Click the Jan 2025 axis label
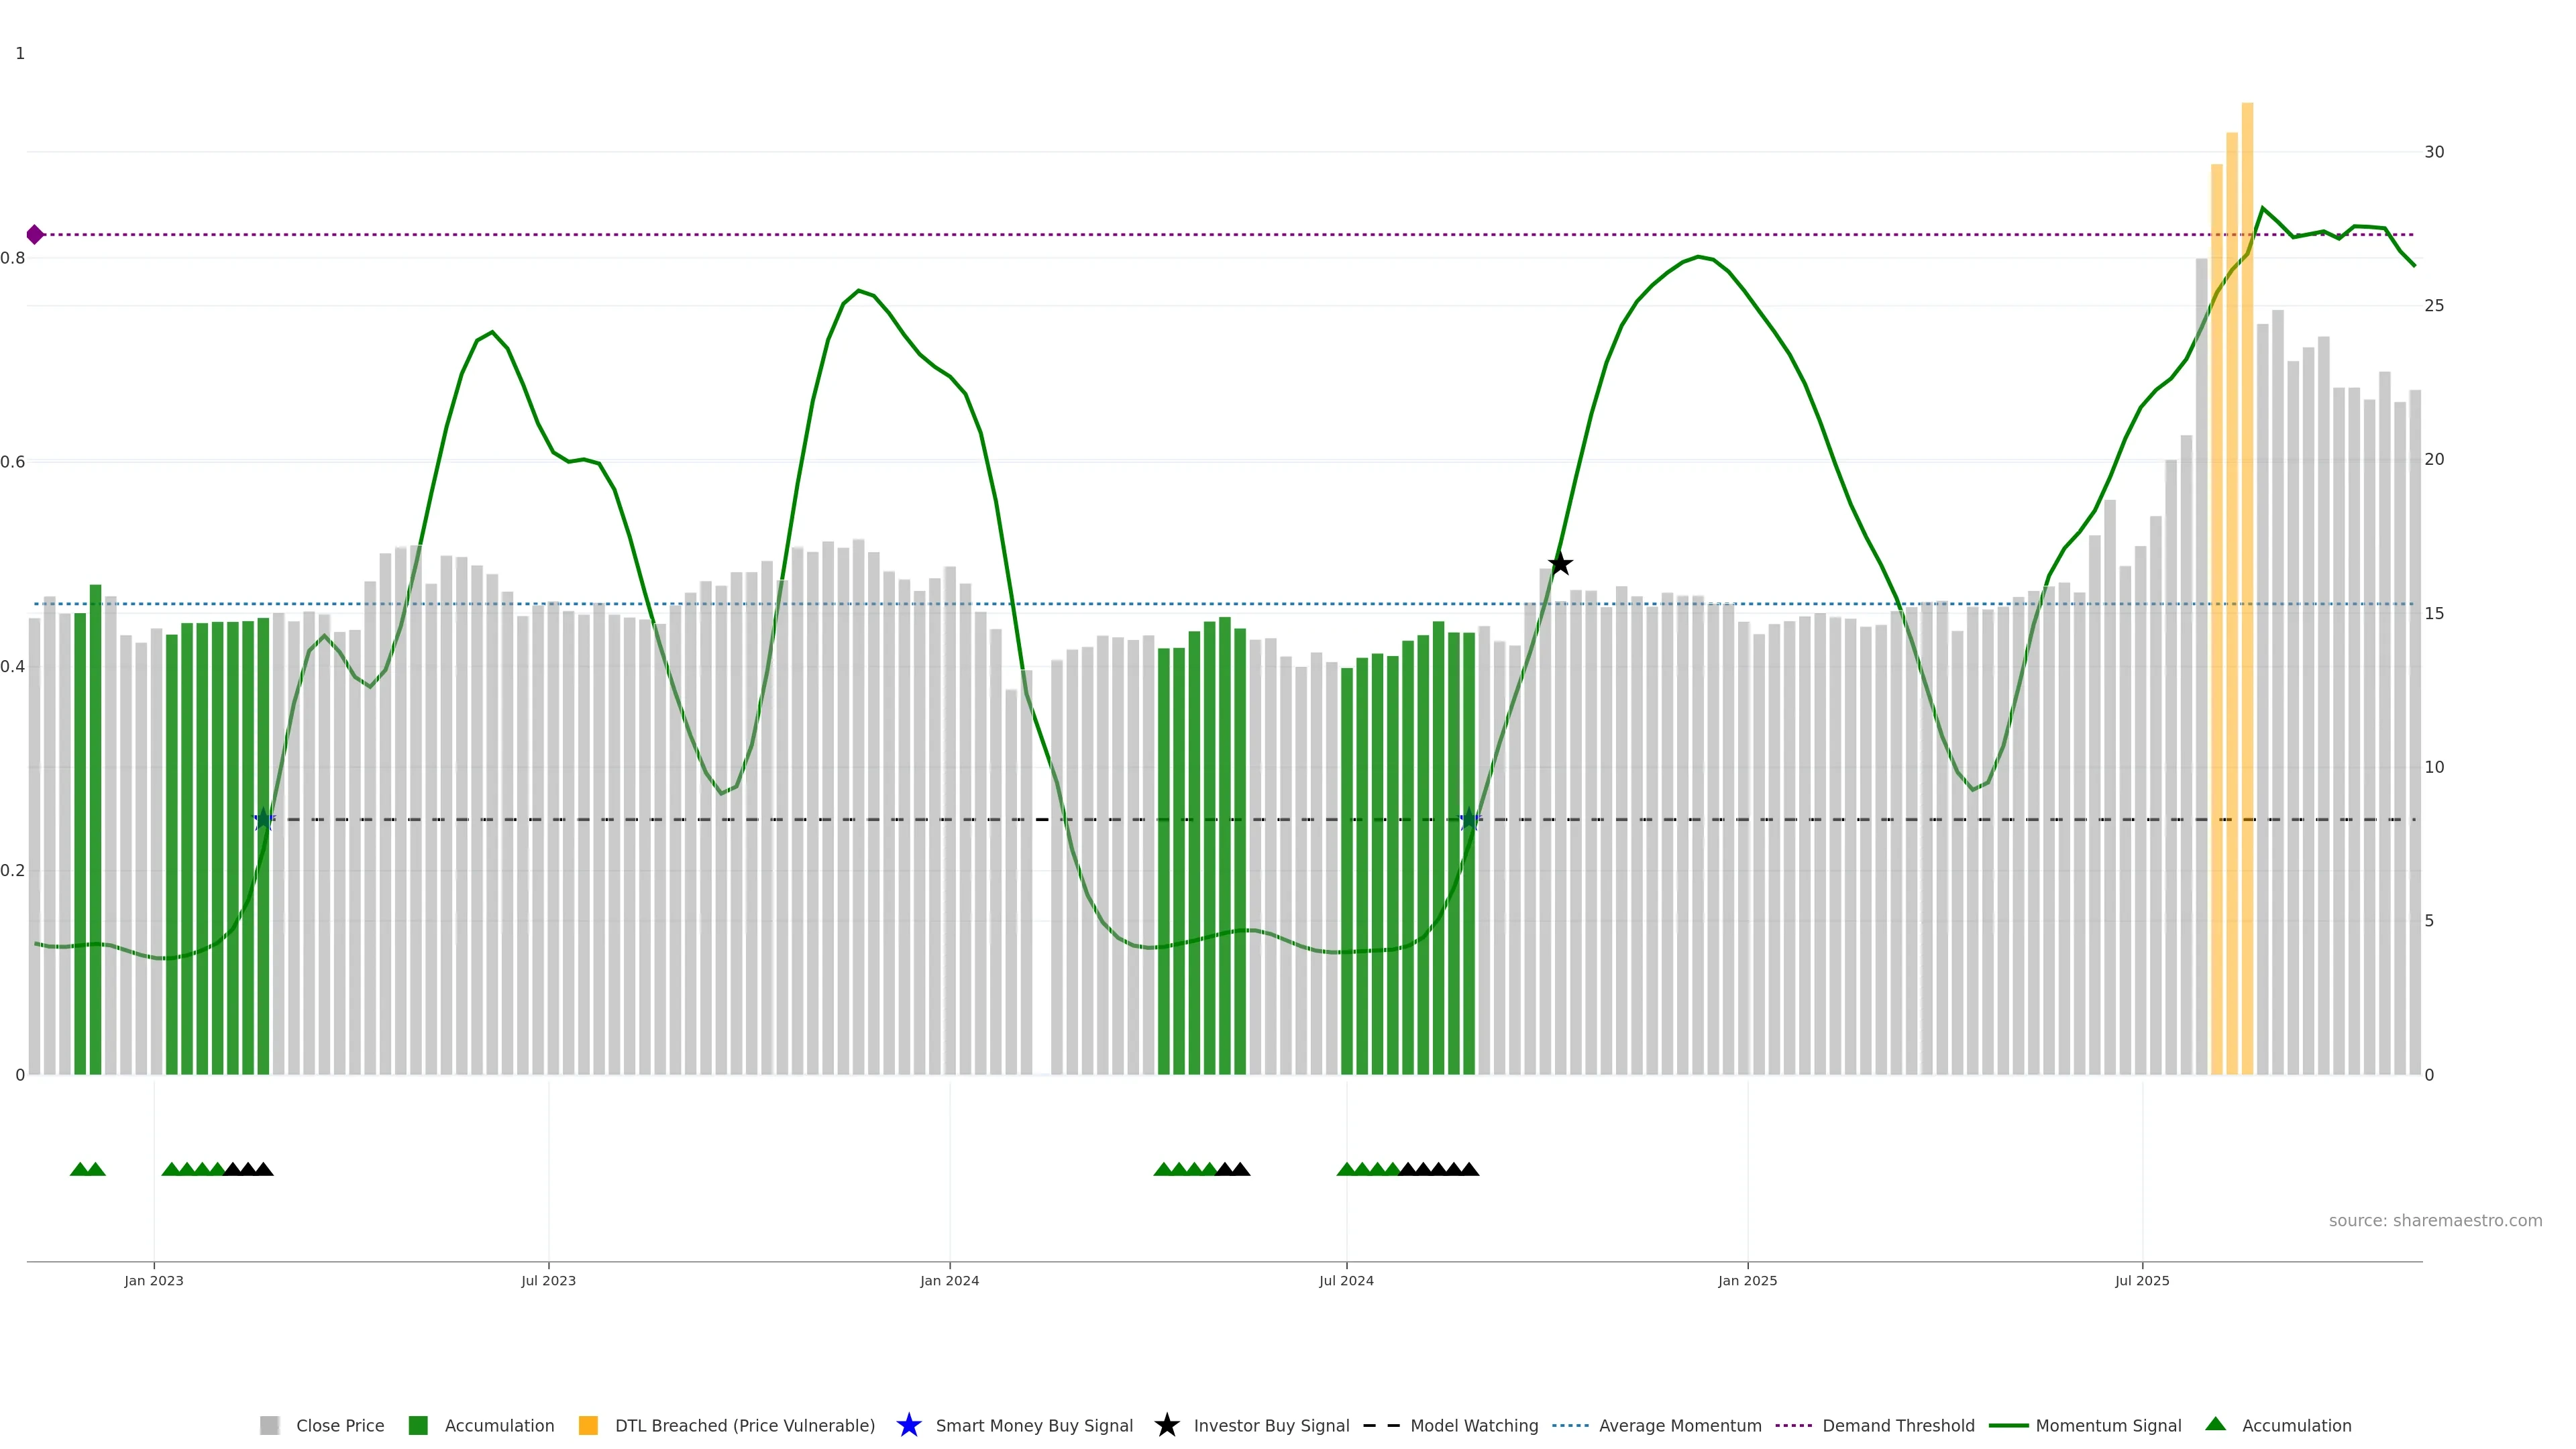The height and width of the screenshot is (1449, 2576). tap(1747, 1280)
